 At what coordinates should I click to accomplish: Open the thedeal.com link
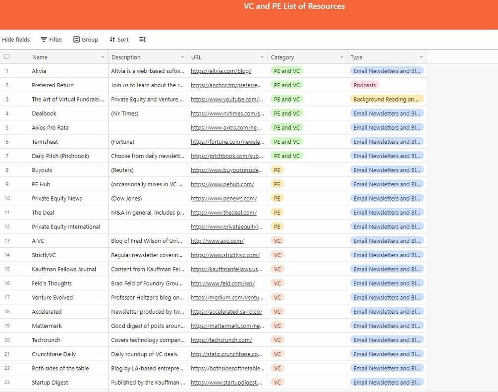[223, 213]
